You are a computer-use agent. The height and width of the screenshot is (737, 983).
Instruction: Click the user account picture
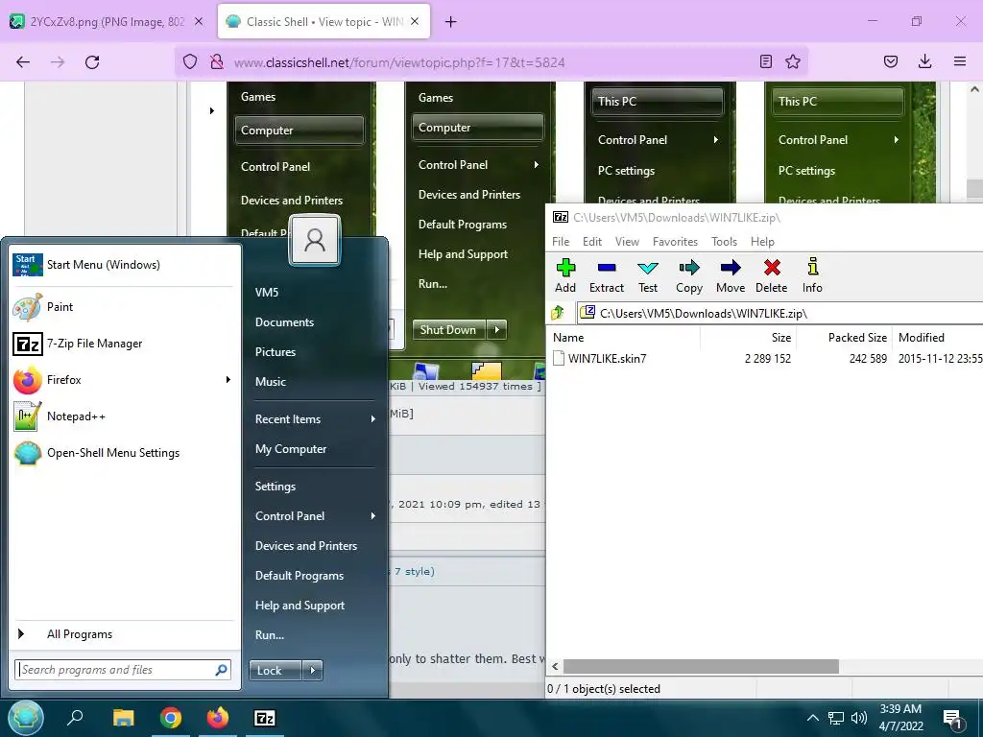(315, 240)
